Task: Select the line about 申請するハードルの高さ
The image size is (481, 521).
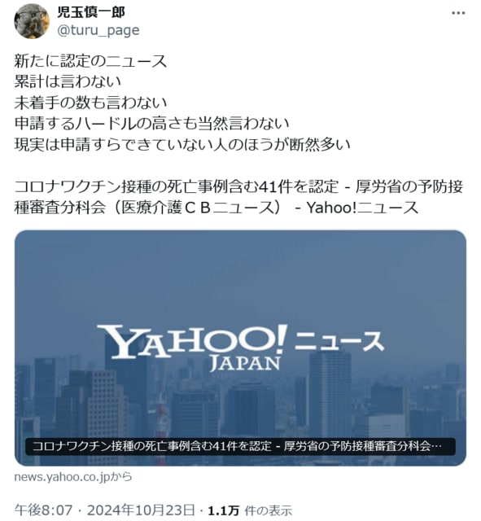Action: pos(151,124)
